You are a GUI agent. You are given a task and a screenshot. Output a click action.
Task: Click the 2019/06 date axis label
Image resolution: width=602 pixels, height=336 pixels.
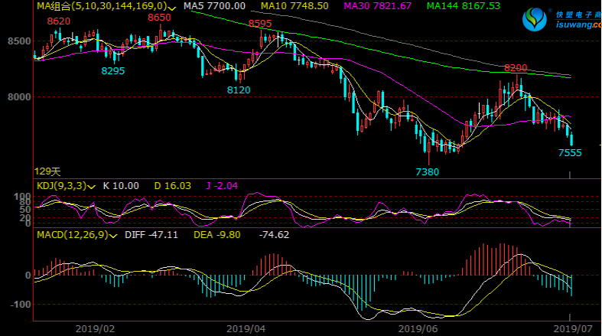pyautogui.click(x=418, y=327)
